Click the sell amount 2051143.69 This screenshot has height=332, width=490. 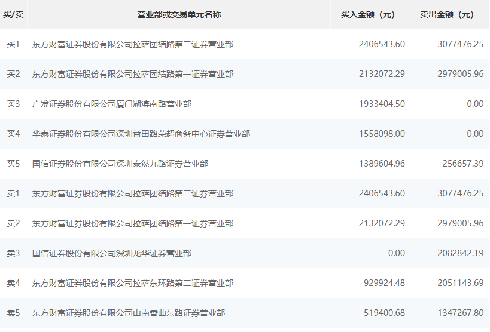pyautogui.click(x=461, y=283)
